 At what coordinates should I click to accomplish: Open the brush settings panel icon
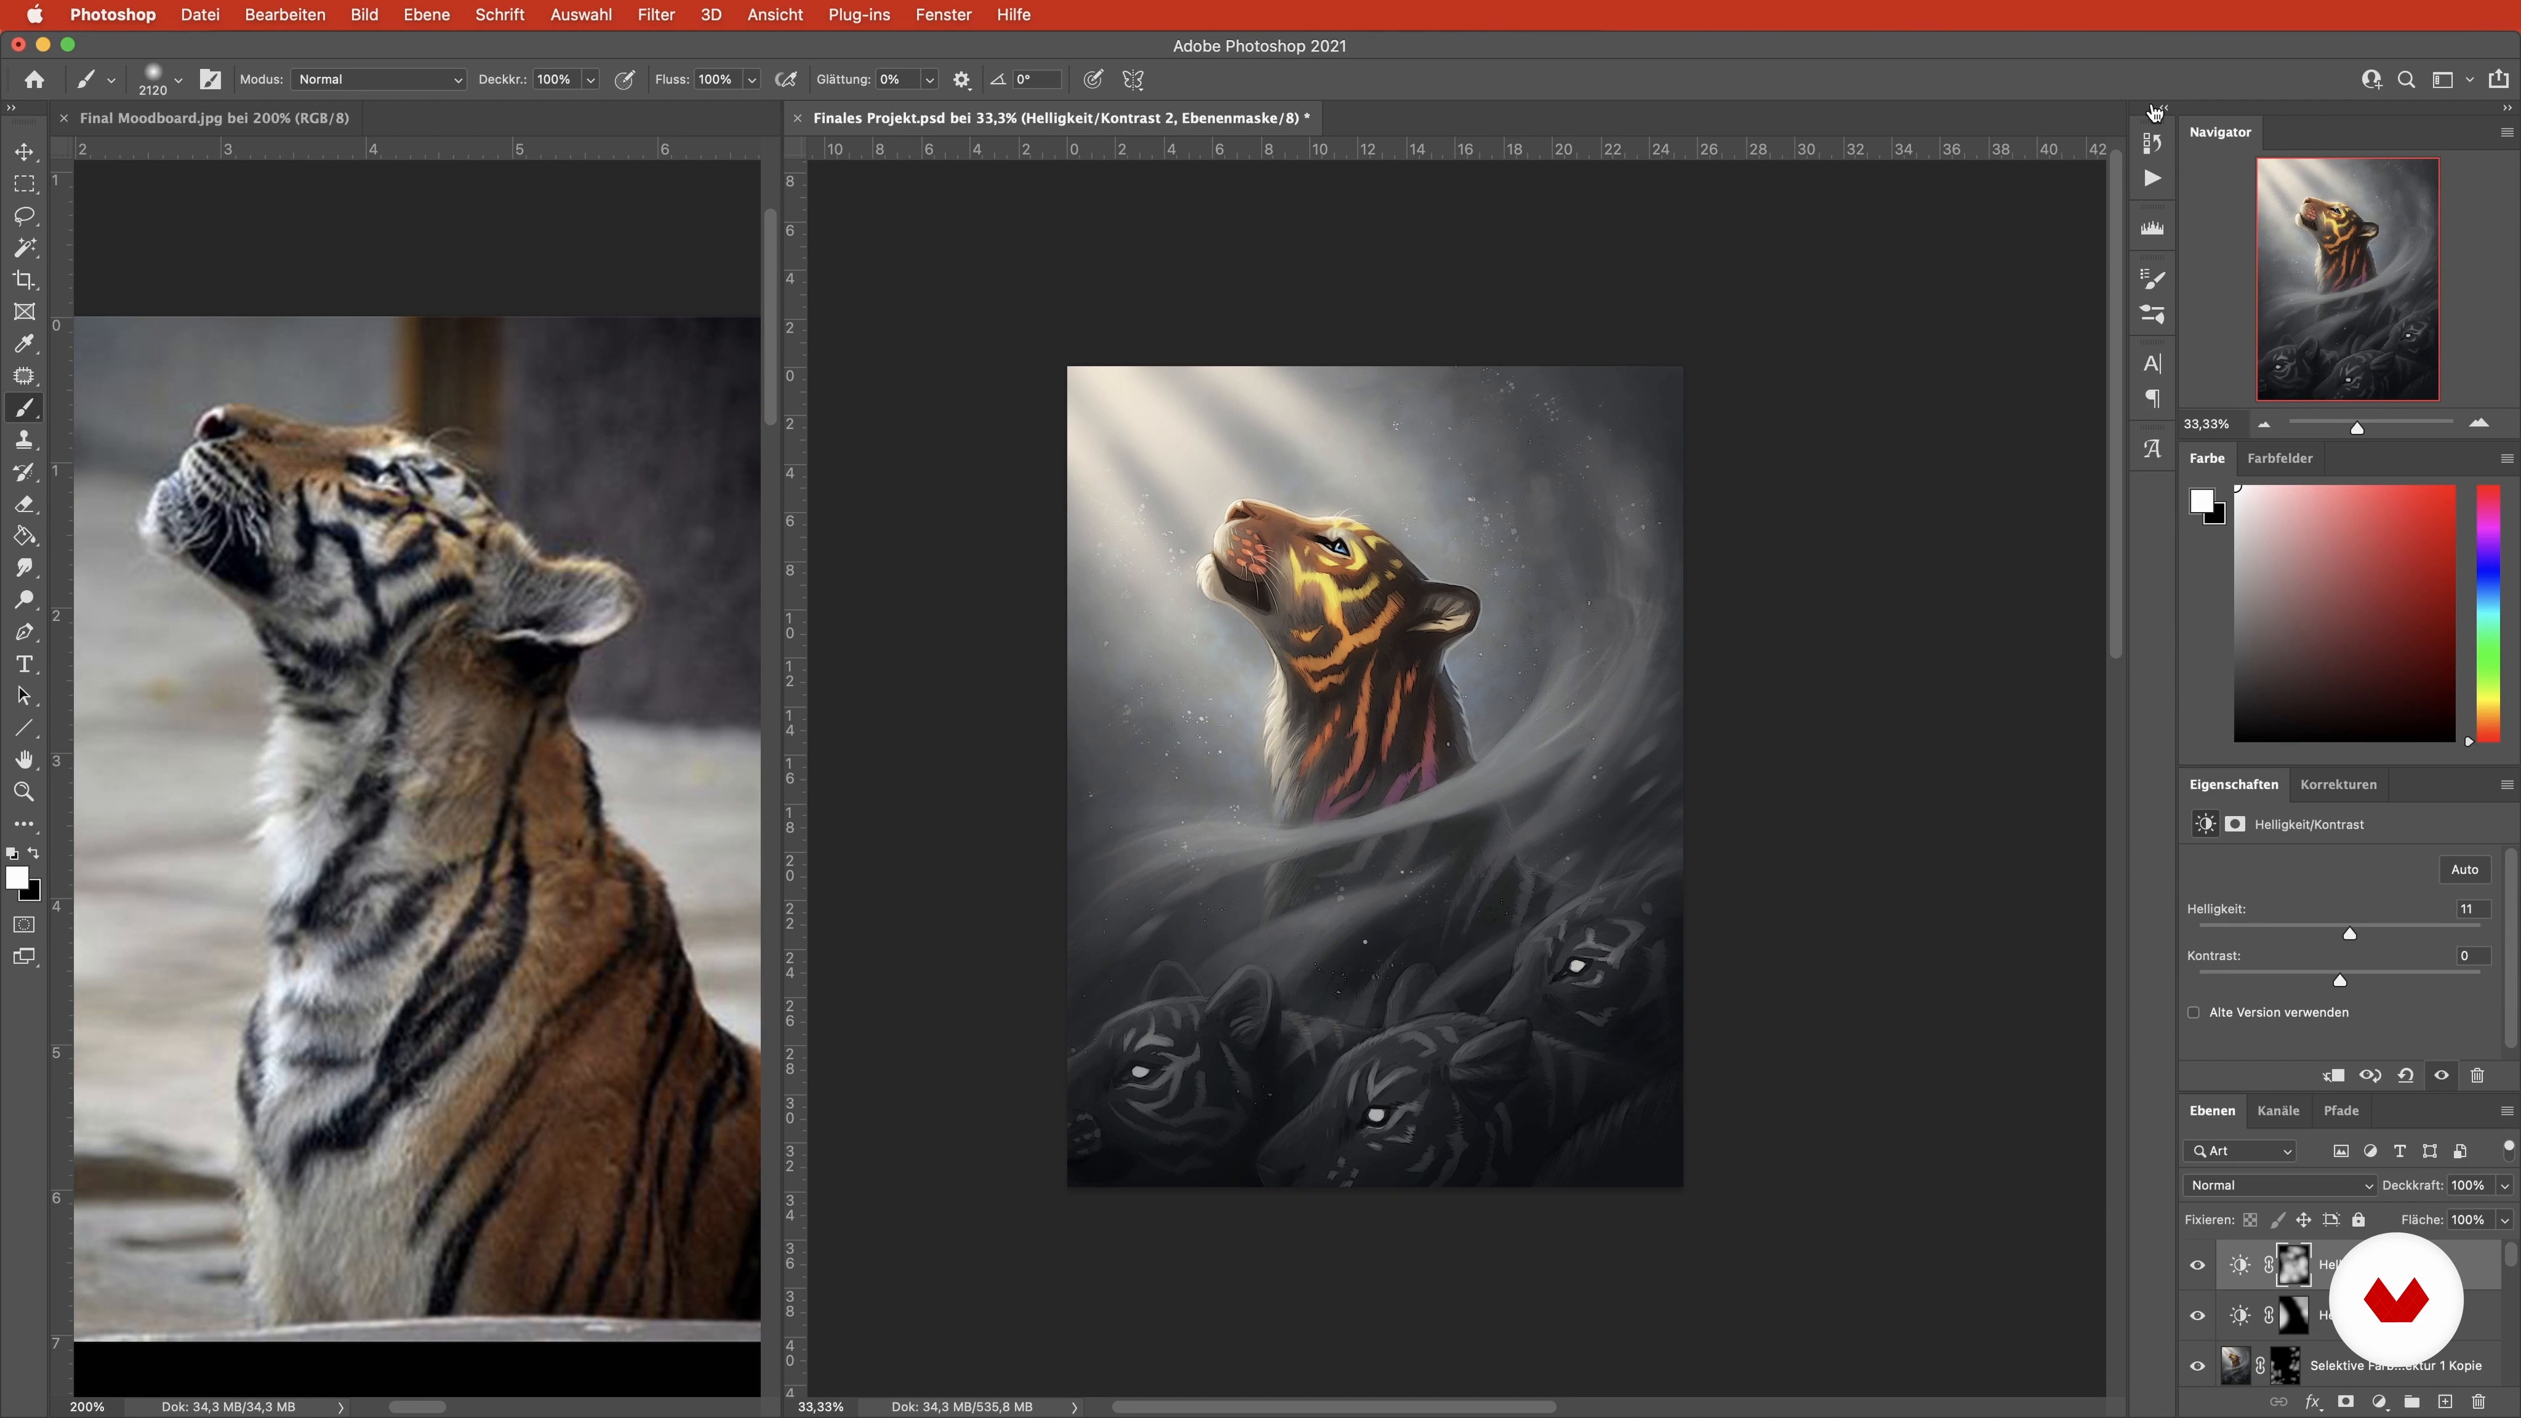point(210,79)
